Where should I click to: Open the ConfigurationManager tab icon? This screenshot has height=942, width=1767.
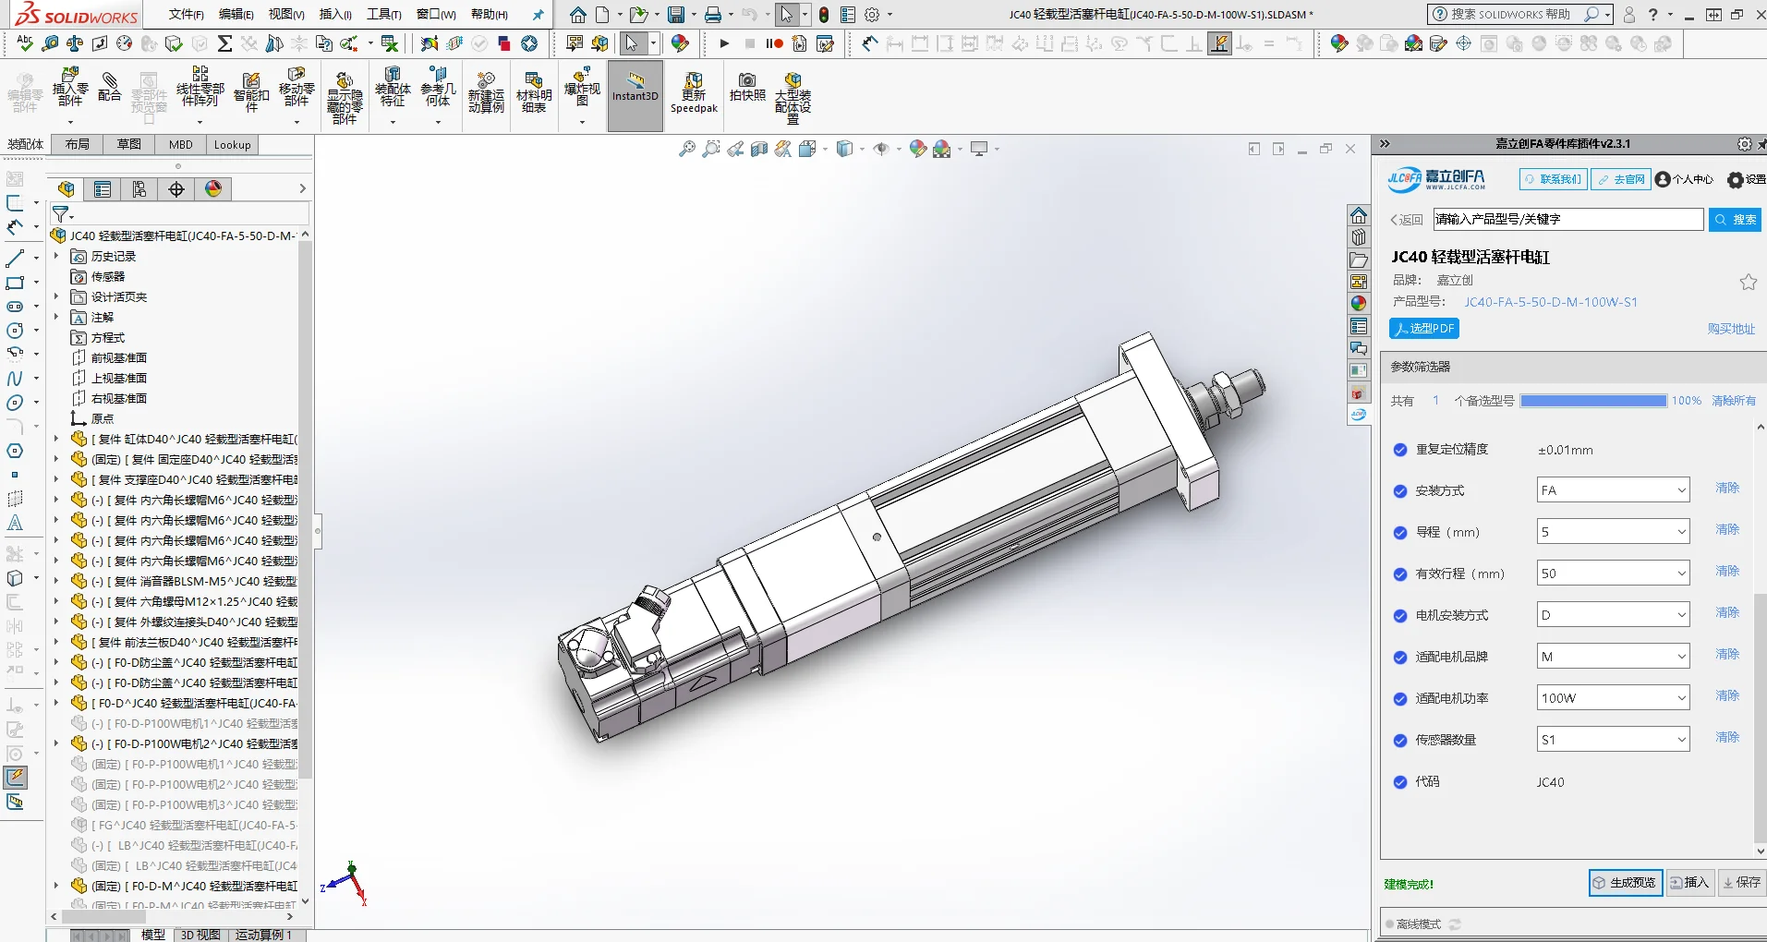139,189
